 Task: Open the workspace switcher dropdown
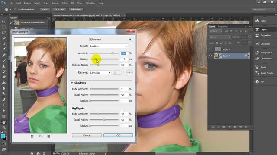click(x=264, y=9)
